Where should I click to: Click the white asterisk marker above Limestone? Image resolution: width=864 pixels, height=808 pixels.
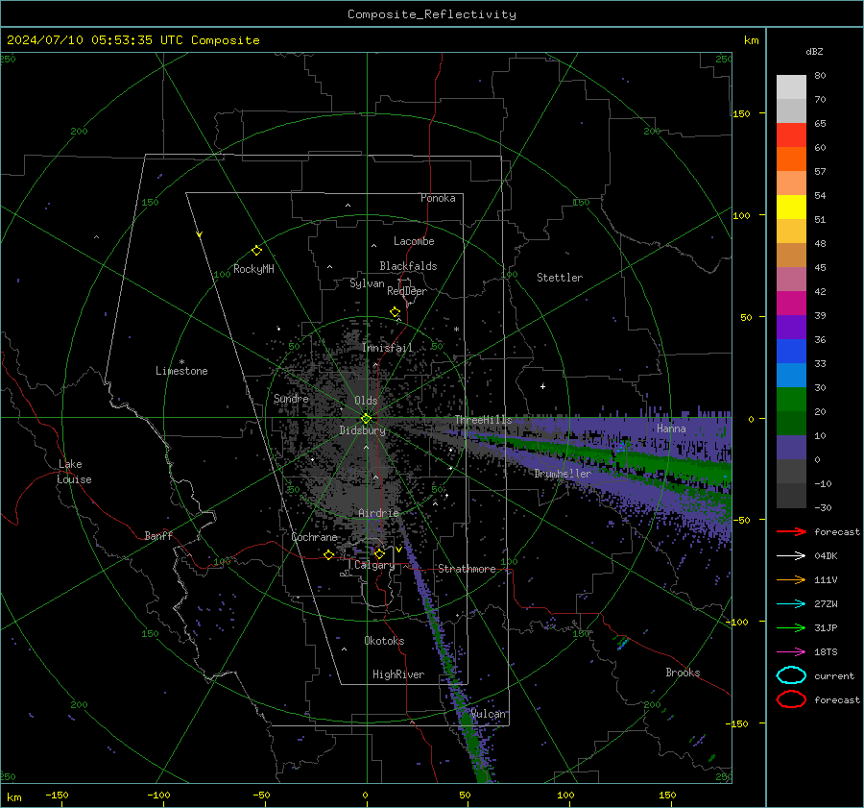(181, 362)
